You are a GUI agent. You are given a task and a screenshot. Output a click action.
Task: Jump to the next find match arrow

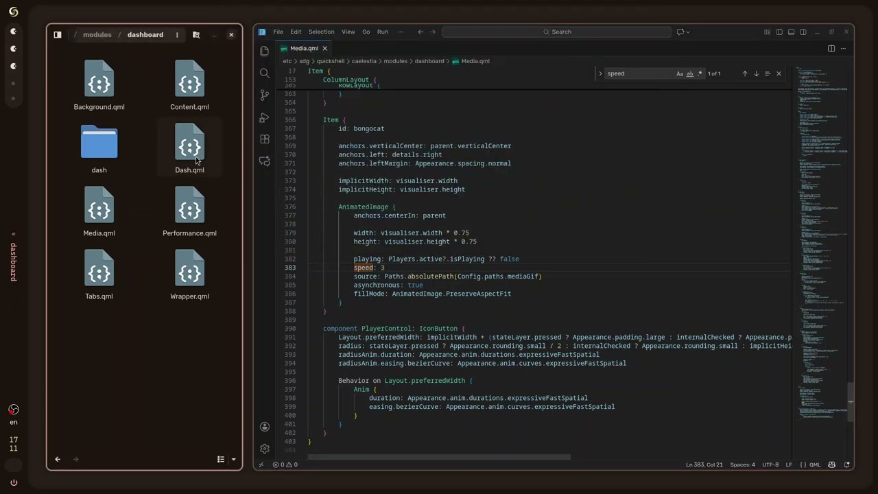pos(757,73)
